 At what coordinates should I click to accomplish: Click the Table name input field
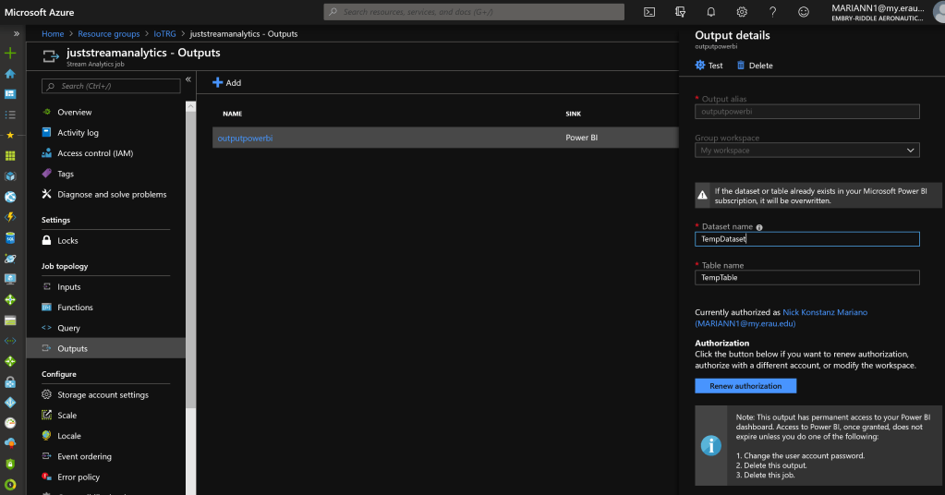tap(806, 277)
